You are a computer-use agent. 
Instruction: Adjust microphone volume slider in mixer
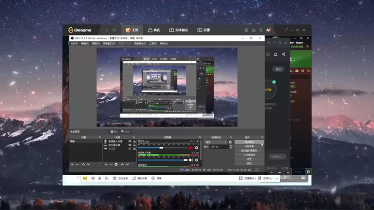pos(162,148)
